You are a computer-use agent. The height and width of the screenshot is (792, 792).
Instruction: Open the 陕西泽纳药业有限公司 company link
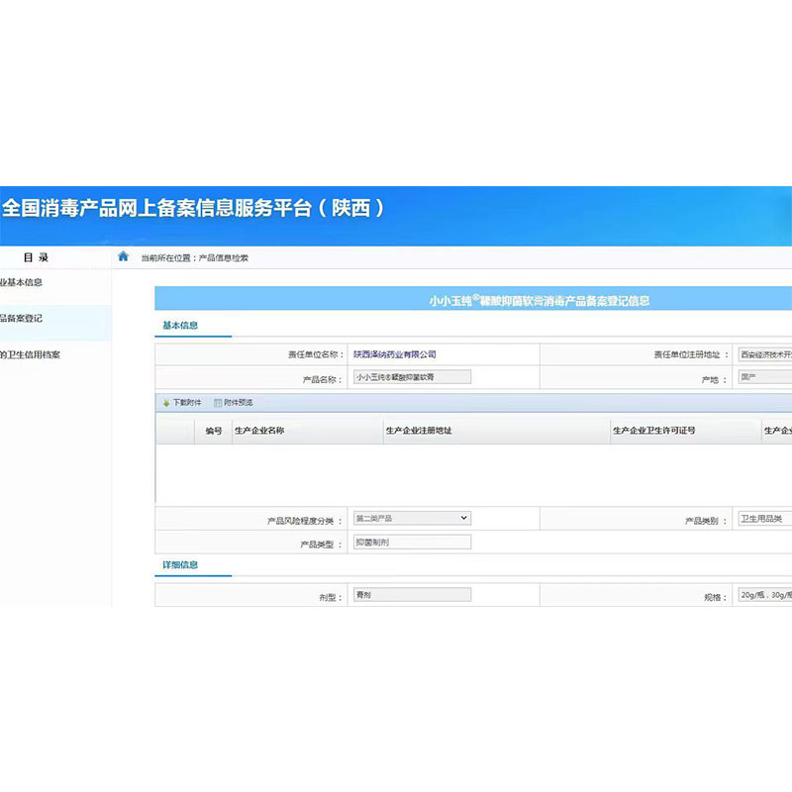395,353
